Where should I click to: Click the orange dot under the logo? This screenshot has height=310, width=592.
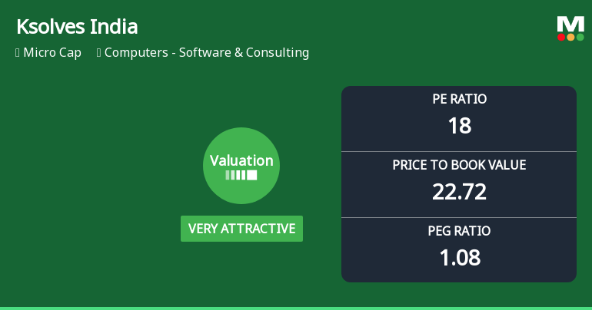point(570,38)
